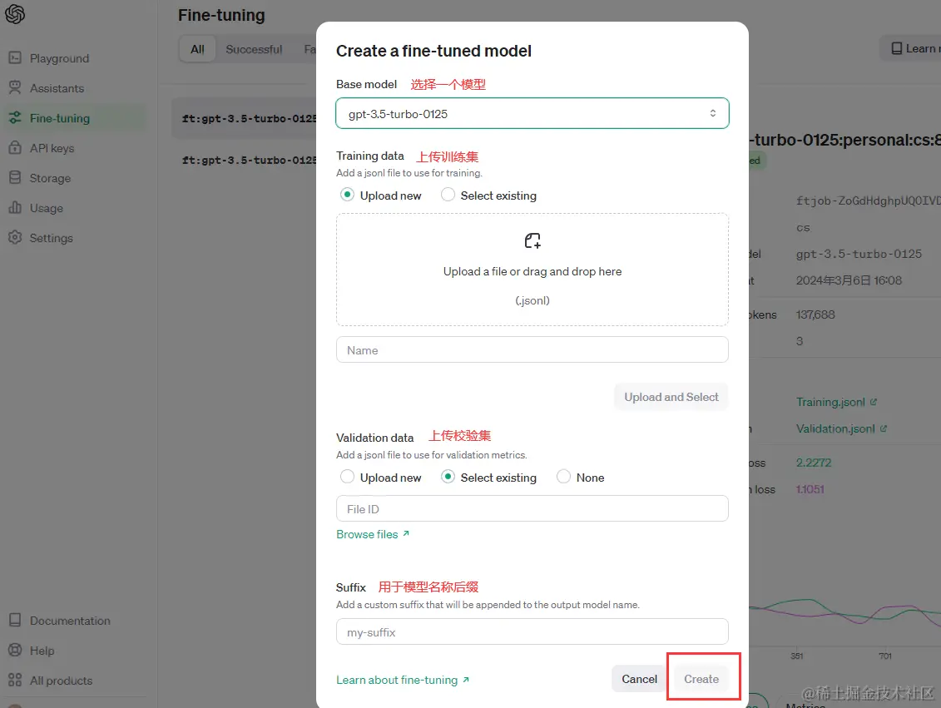Select Upload new for training data
941x708 pixels.
click(348, 195)
